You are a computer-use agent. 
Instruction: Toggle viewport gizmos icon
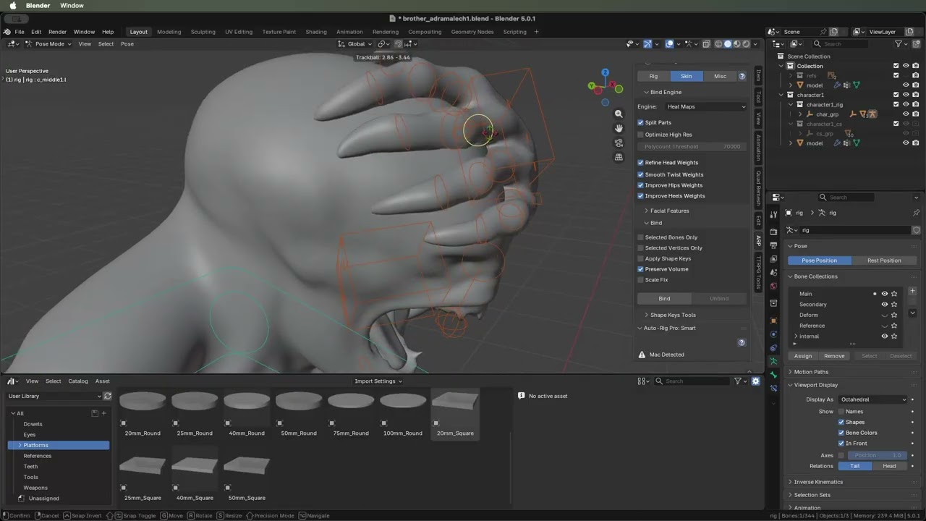point(648,44)
